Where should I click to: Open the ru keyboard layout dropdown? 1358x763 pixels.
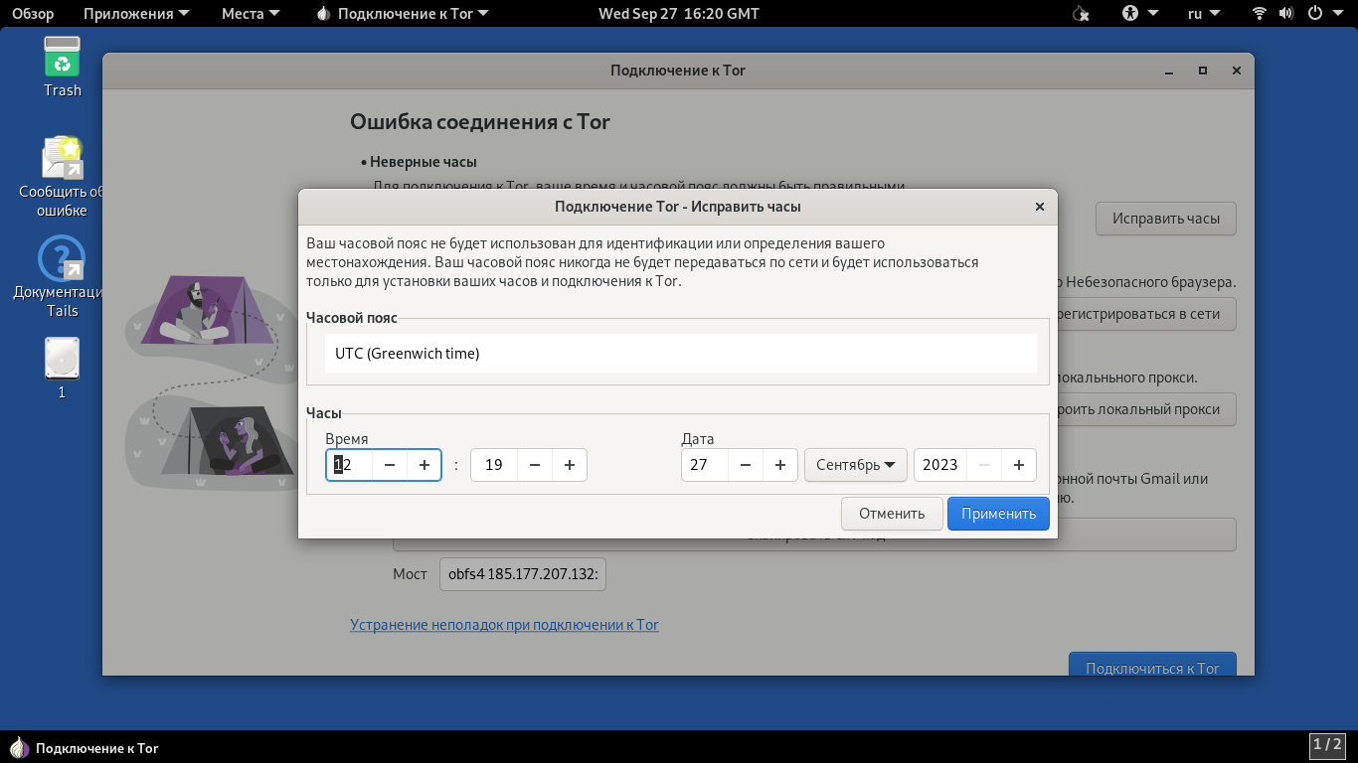[1203, 14]
